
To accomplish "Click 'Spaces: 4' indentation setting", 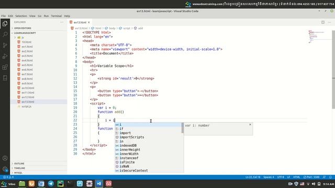I will [269, 177].
